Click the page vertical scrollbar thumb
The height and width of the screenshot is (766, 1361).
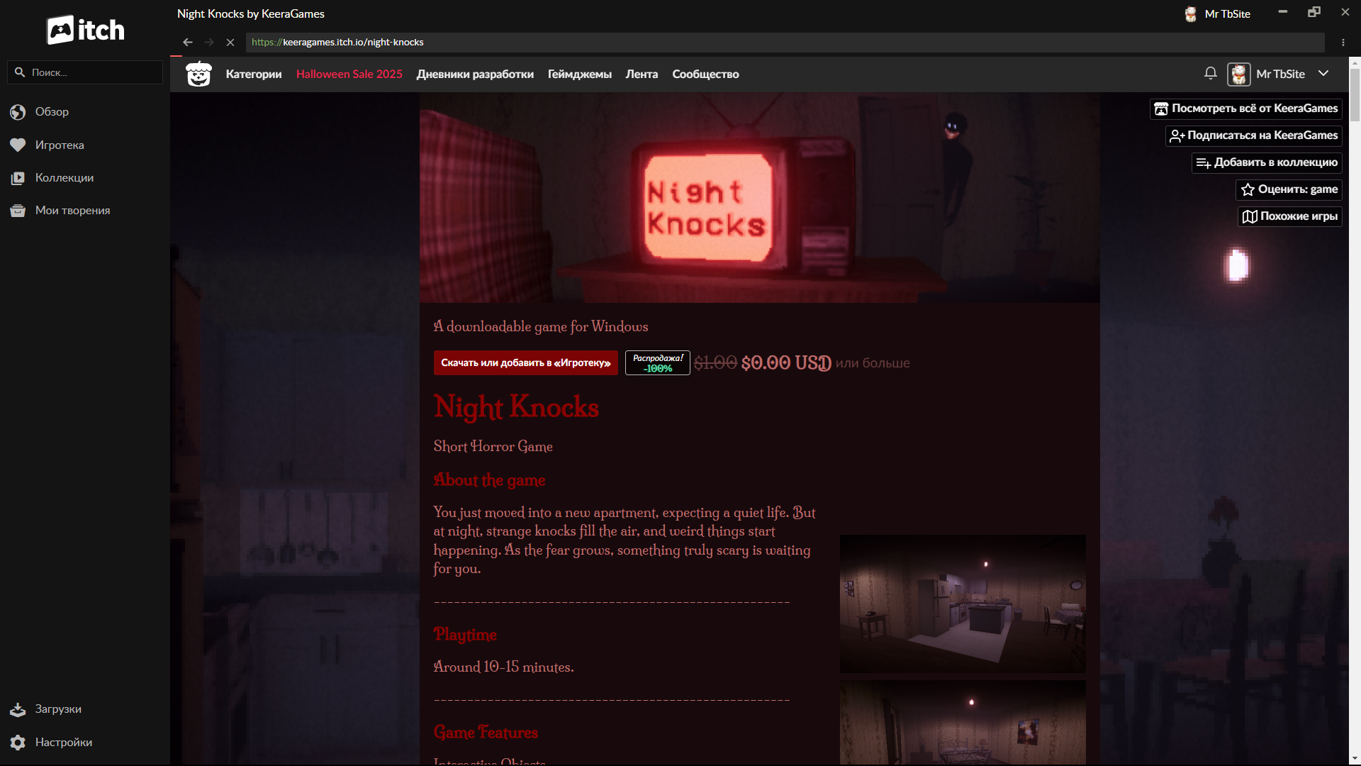point(1355,96)
